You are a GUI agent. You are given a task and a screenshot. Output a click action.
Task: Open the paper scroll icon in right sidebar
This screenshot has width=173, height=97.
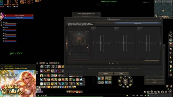tap(171, 67)
